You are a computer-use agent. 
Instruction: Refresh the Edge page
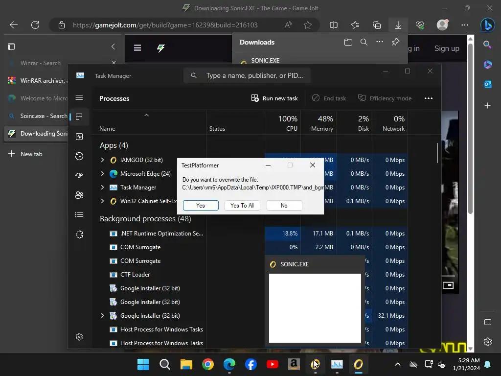click(x=35, y=25)
